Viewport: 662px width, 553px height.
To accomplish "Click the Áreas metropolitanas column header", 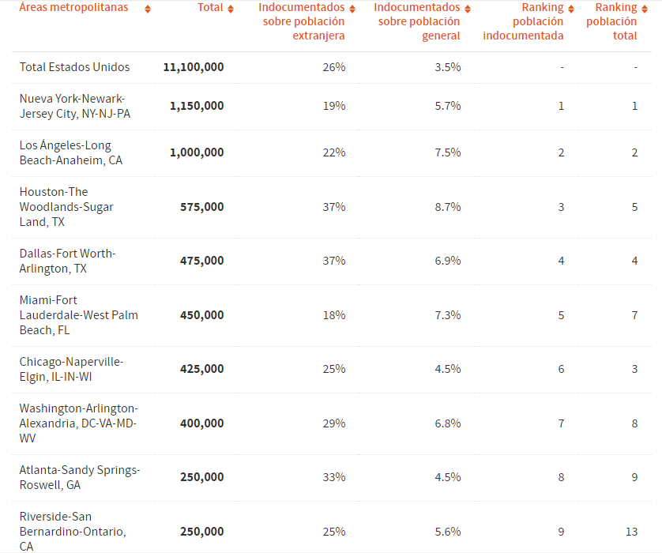I will click(73, 8).
